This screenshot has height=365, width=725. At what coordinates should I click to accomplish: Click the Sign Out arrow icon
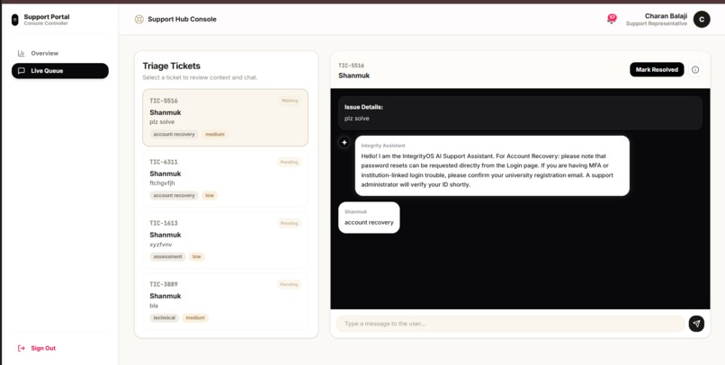[x=21, y=348]
